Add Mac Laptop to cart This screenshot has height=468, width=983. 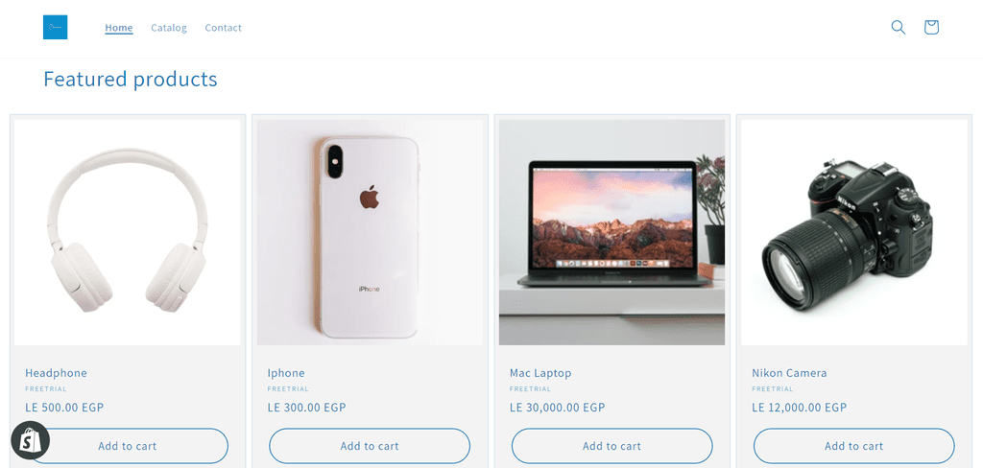point(611,446)
